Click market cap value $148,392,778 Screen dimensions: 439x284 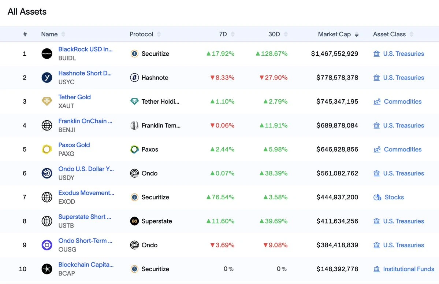[x=337, y=269]
